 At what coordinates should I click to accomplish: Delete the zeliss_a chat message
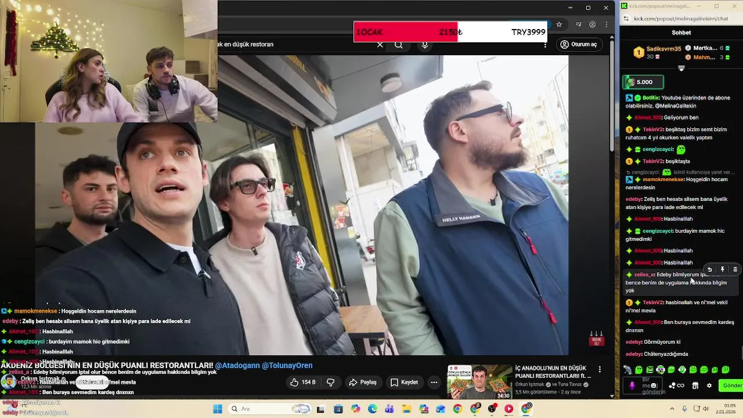pyautogui.click(x=735, y=269)
